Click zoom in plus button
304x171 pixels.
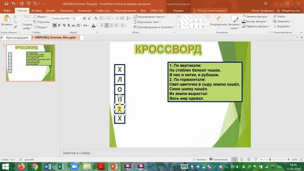click(288, 160)
